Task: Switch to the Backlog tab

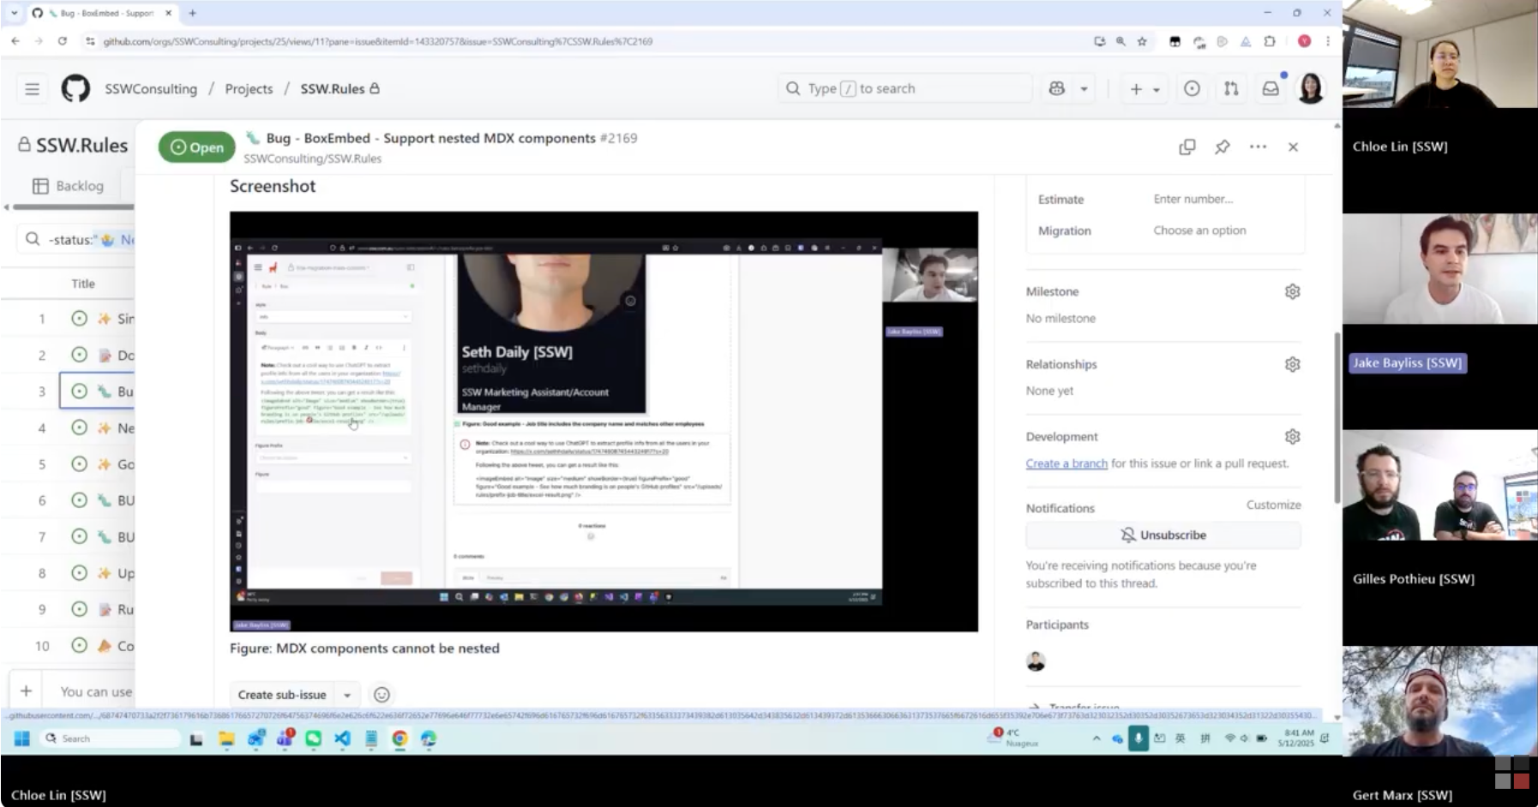Action: [69, 186]
